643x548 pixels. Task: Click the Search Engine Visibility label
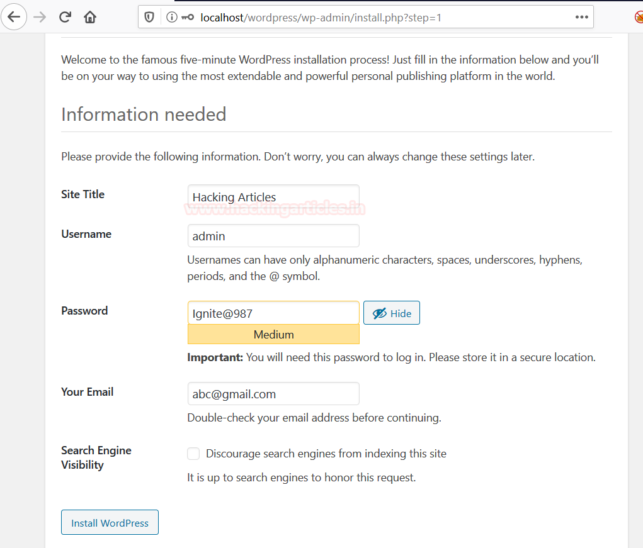click(96, 457)
